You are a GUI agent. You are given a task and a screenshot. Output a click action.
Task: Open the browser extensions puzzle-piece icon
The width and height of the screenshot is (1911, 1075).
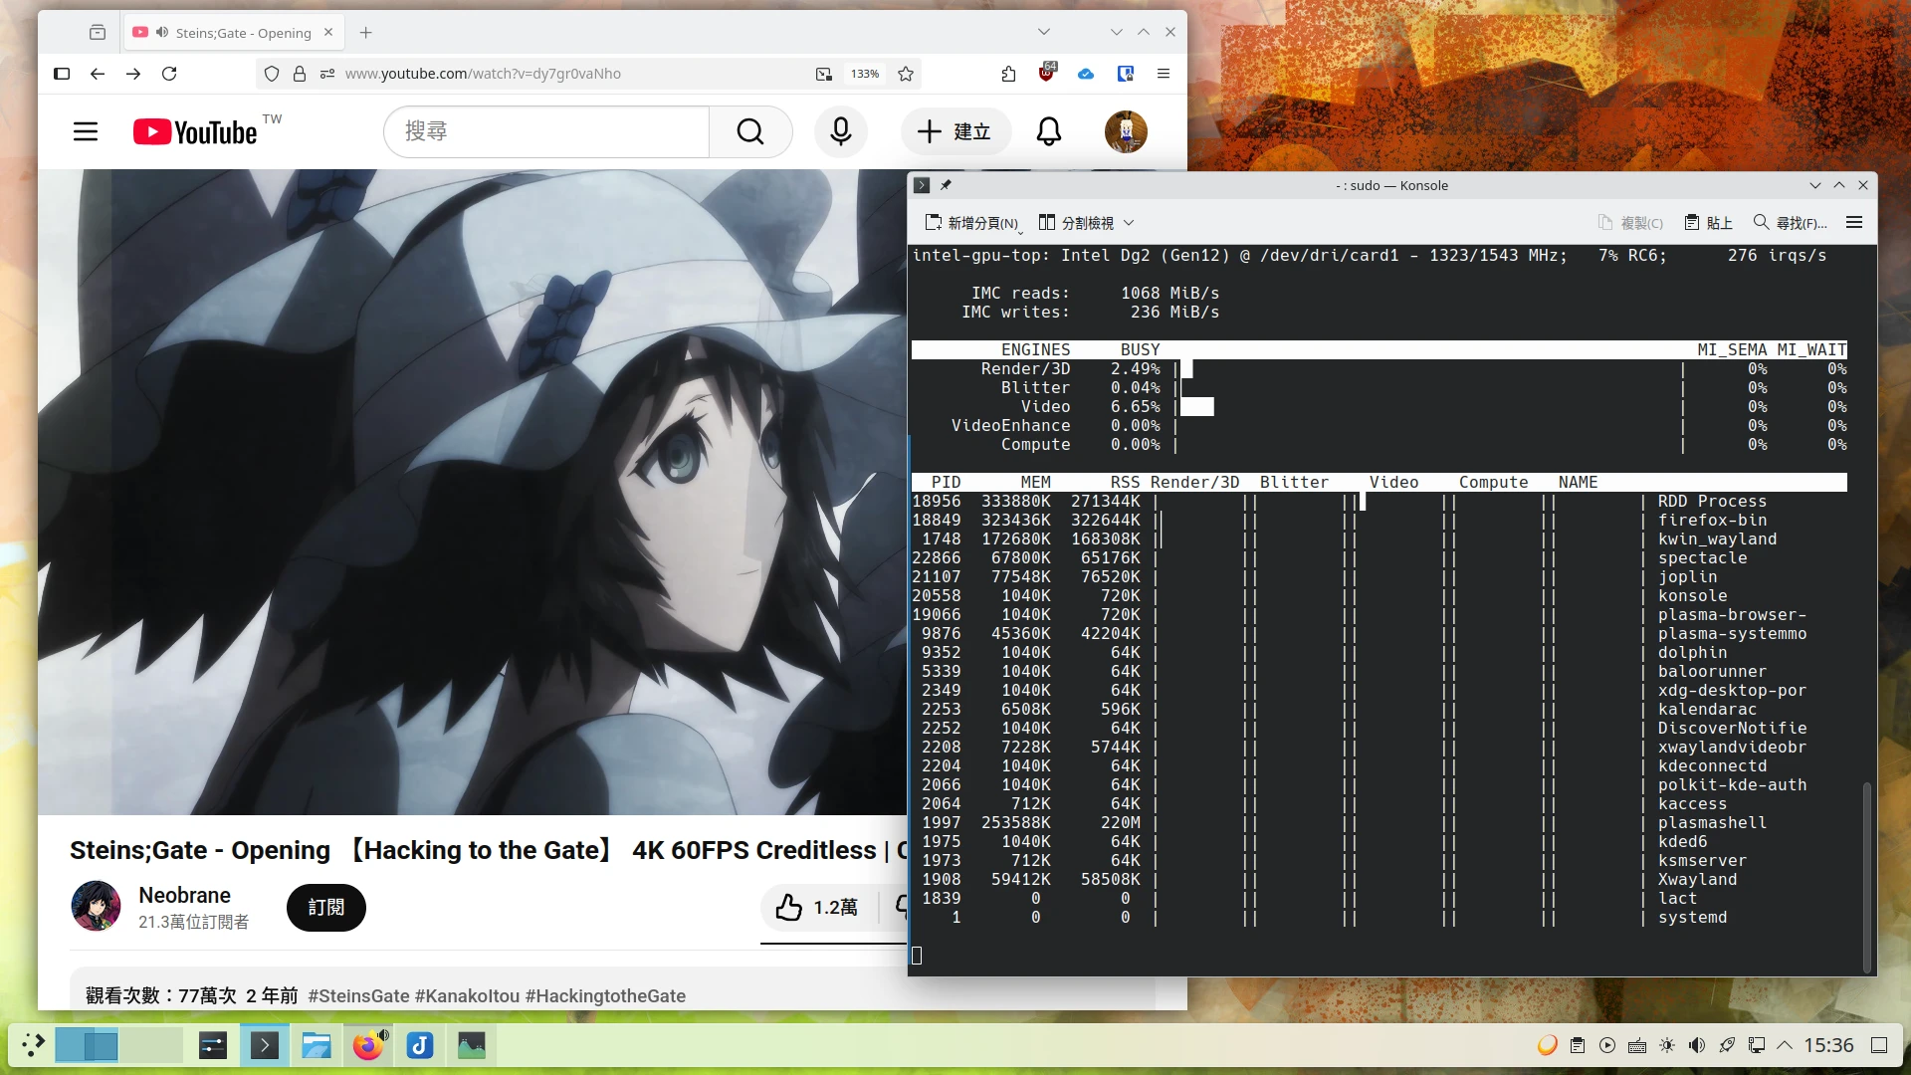[1008, 74]
